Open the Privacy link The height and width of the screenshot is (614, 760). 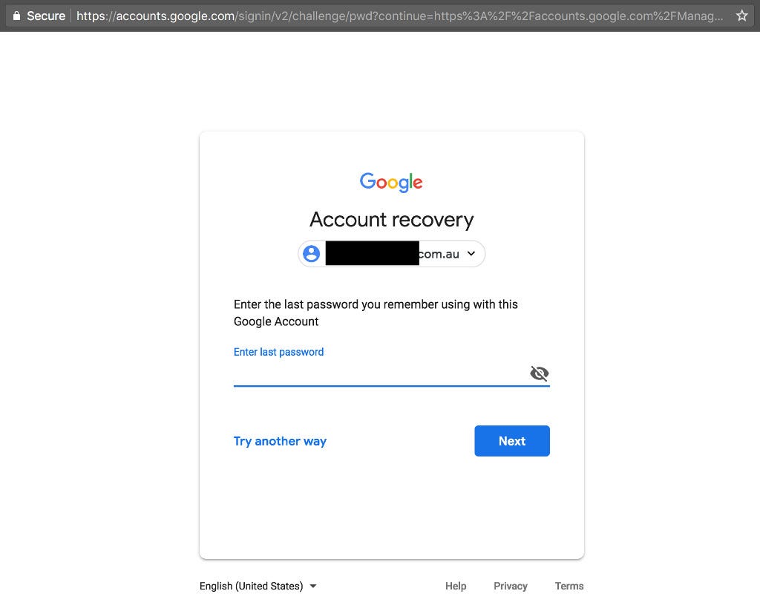tap(511, 586)
